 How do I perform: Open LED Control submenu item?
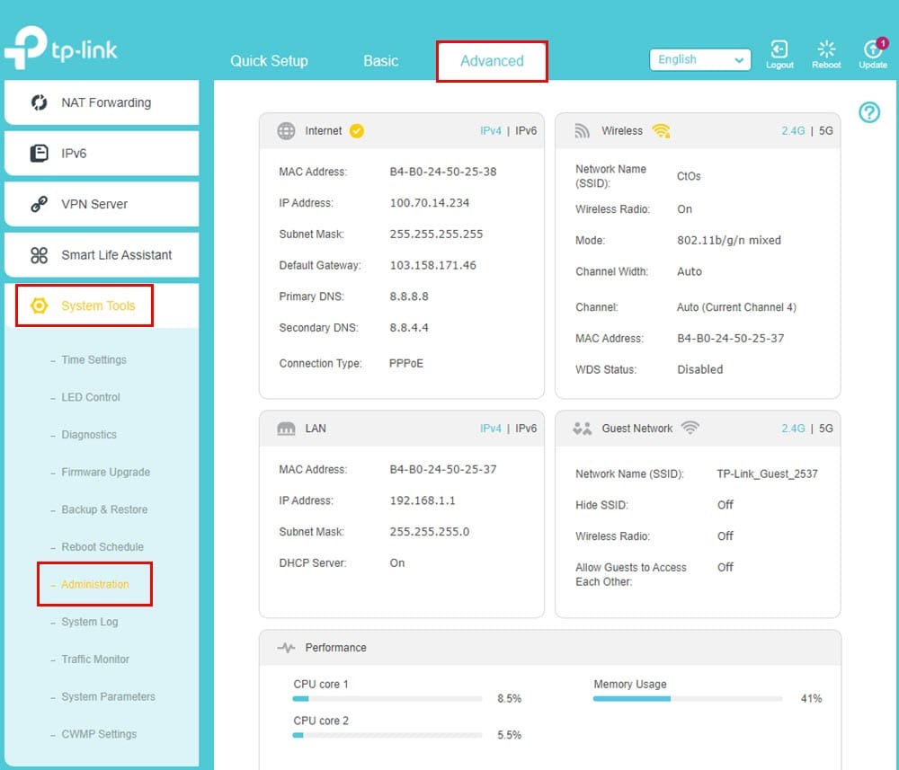click(91, 397)
